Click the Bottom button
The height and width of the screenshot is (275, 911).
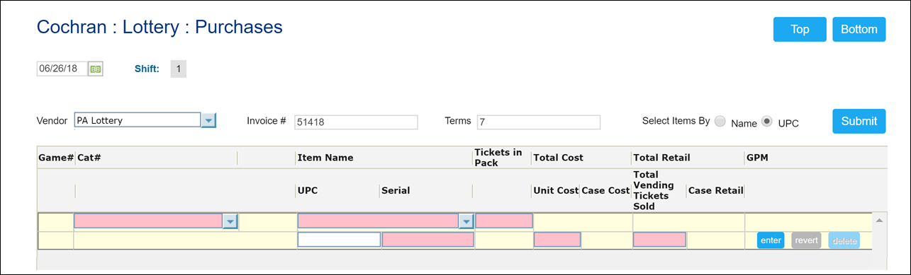coord(859,29)
